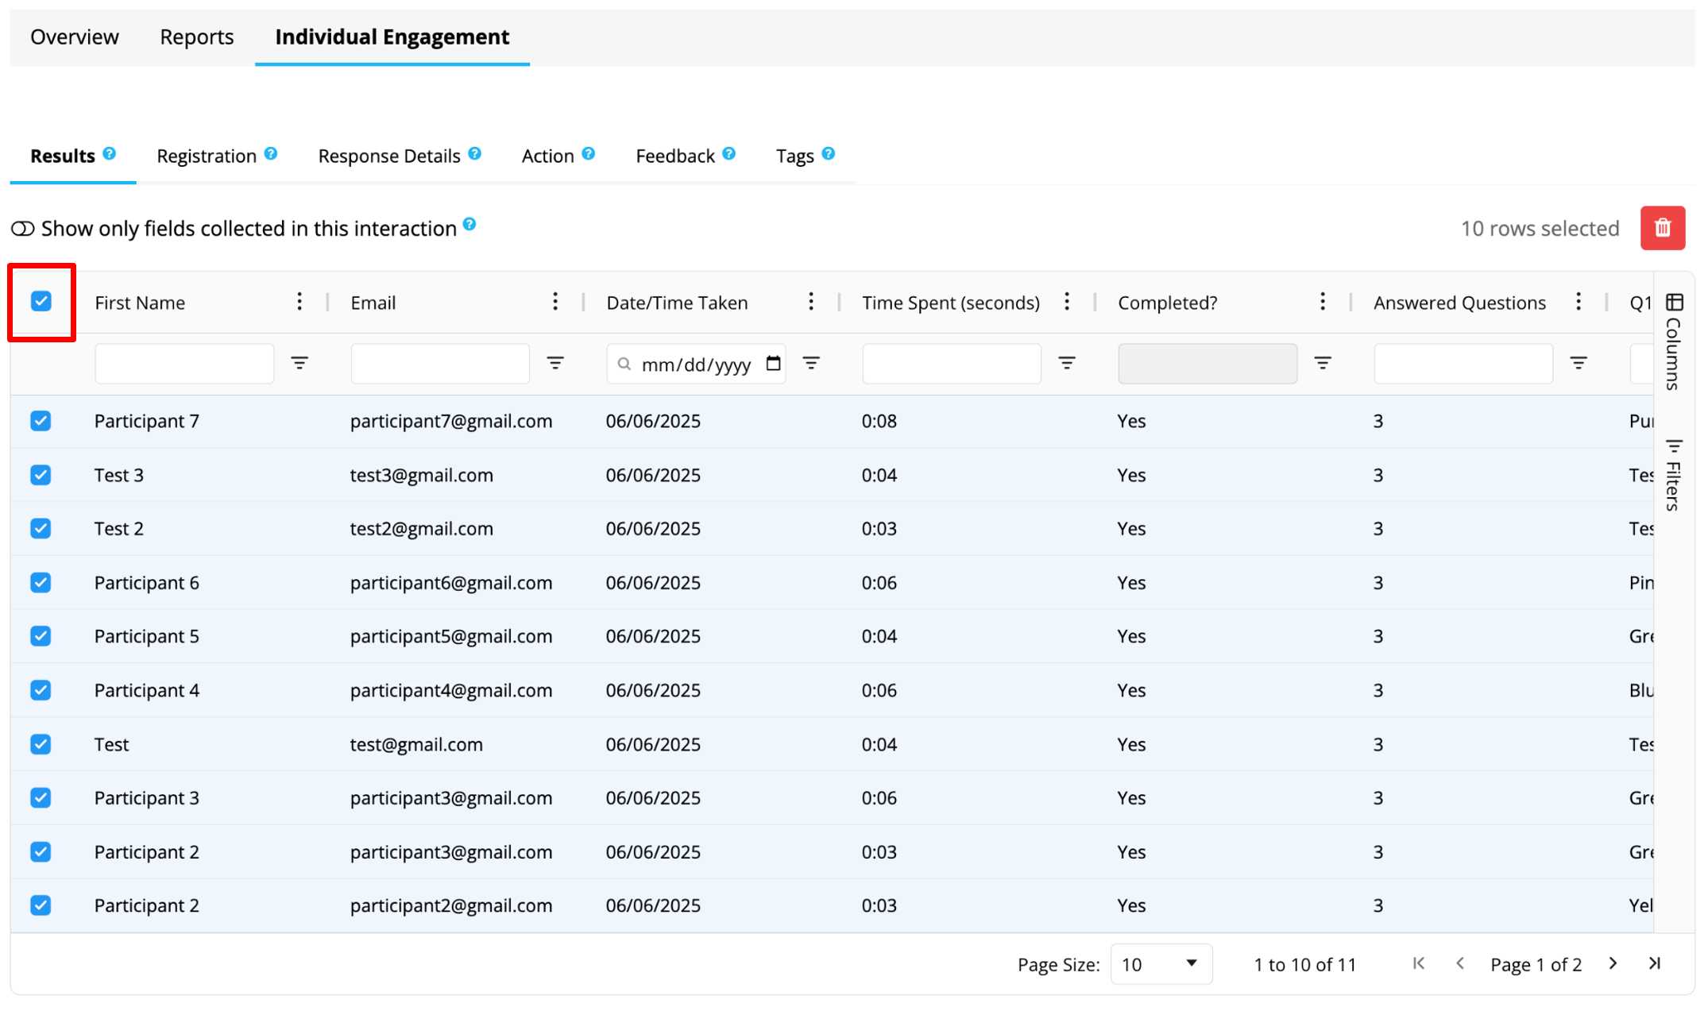Open the Filters side panel
The image size is (1704, 1015).
pos(1674,474)
